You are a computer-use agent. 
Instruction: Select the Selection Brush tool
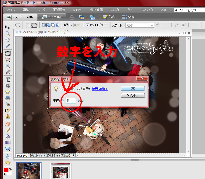tap(8, 72)
